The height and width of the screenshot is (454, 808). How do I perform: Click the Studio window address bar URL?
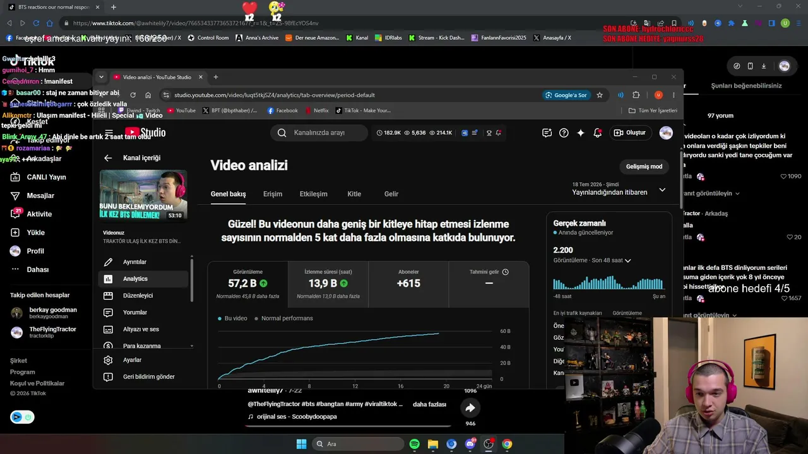tap(275, 95)
